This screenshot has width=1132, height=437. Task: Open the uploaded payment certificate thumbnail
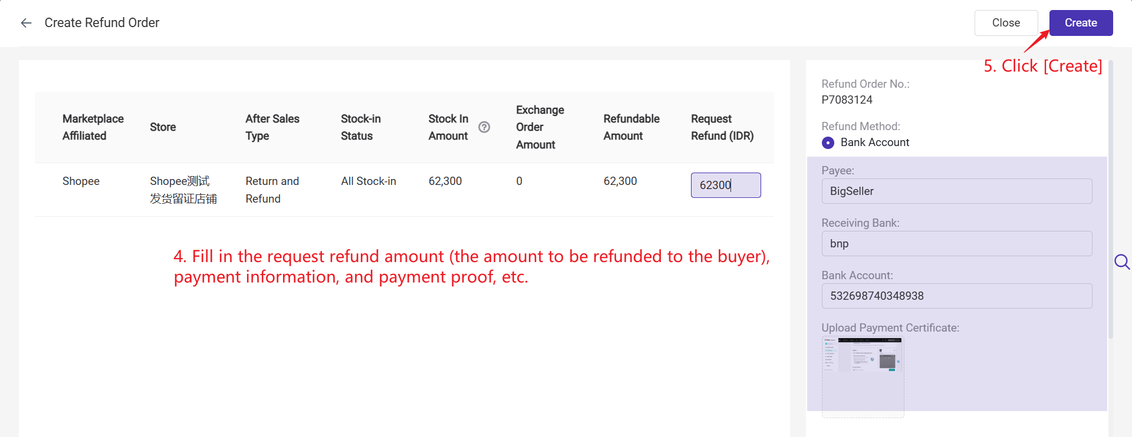(863, 355)
